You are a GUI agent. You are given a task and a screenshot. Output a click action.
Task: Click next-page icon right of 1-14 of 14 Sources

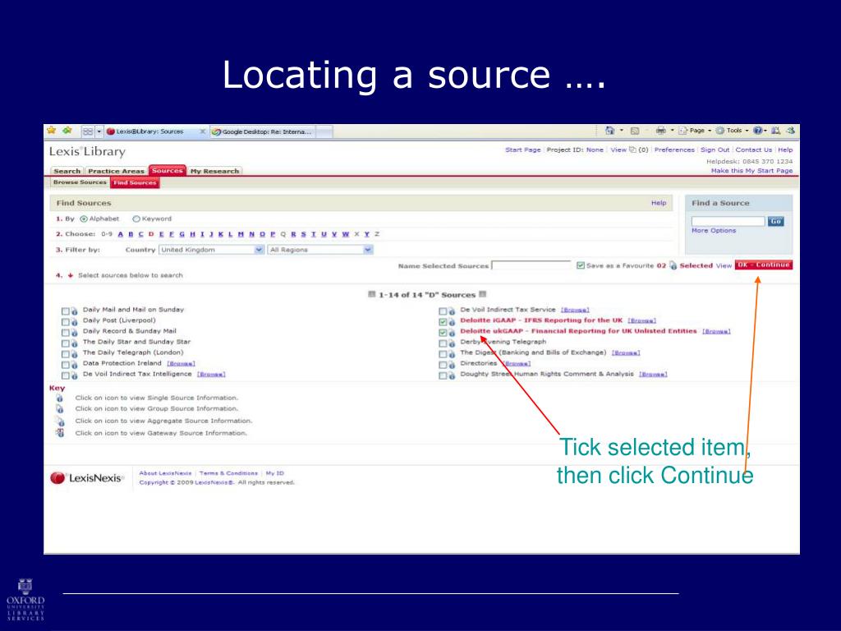point(483,294)
